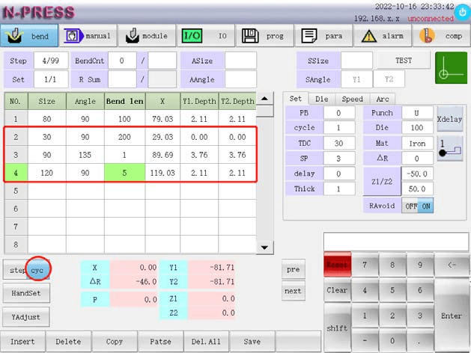Open the alarm warning page
The height and width of the screenshot is (353, 471).
[x=382, y=35]
